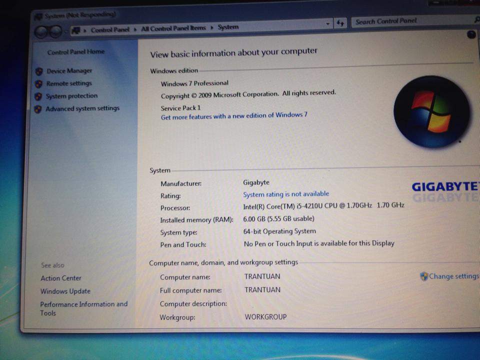Click the 6.00 GB installed memory value
The image size is (480, 360).
tap(278, 218)
